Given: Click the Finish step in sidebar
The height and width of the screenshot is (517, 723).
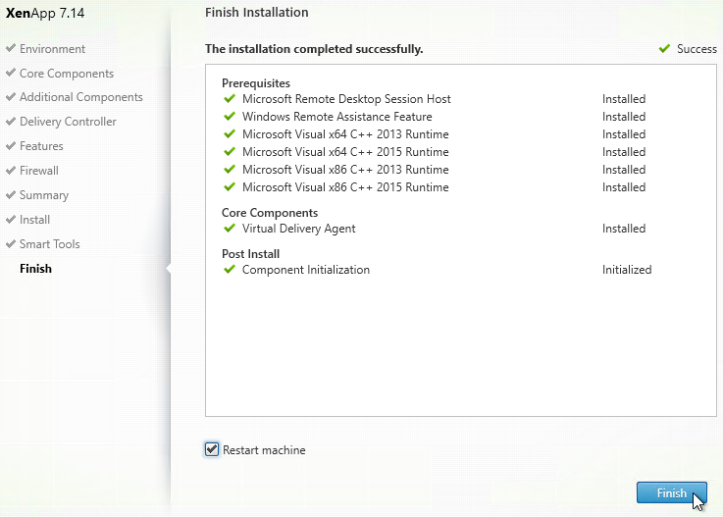Looking at the screenshot, I should point(35,269).
